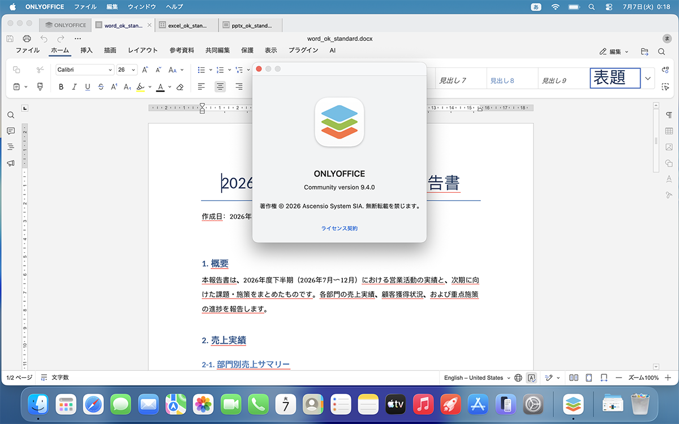Align paragraph to the right

[239, 87]
